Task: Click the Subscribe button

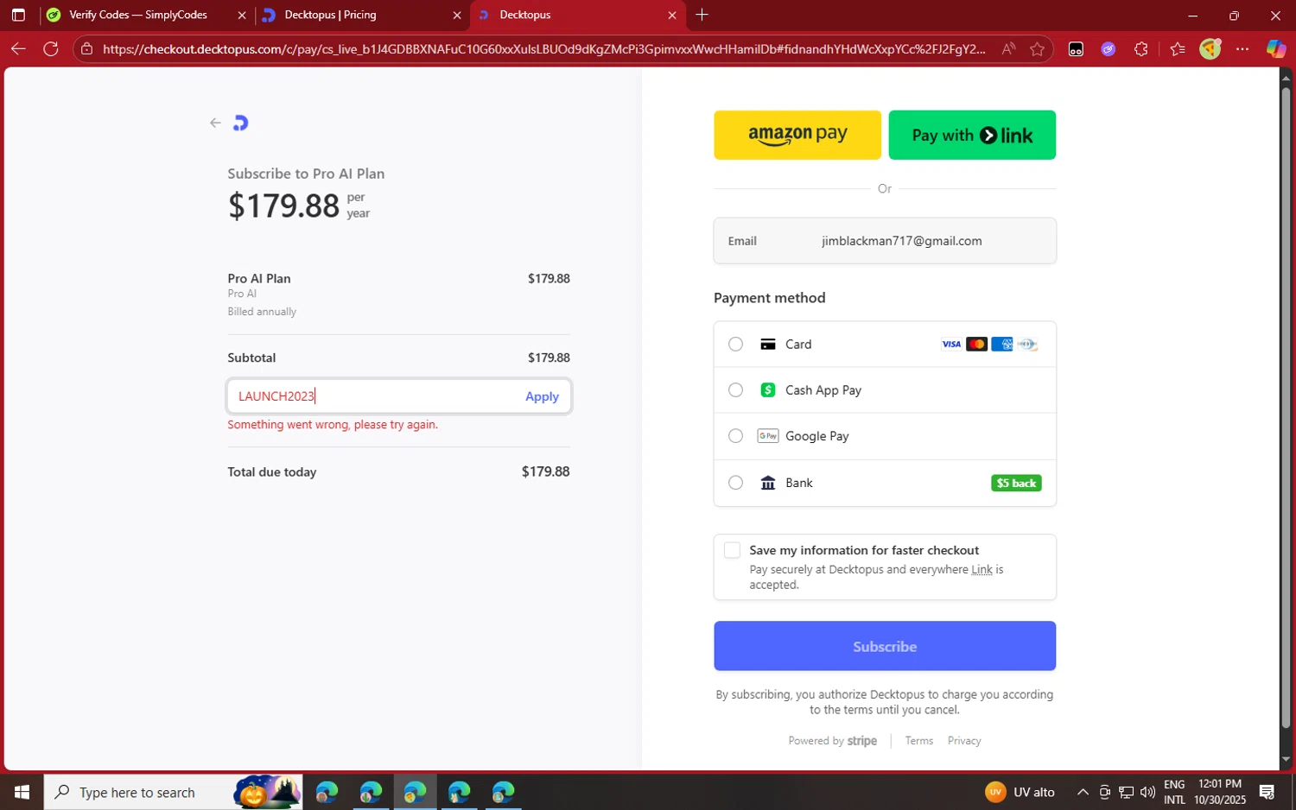Action: click(x=885, y=646)
